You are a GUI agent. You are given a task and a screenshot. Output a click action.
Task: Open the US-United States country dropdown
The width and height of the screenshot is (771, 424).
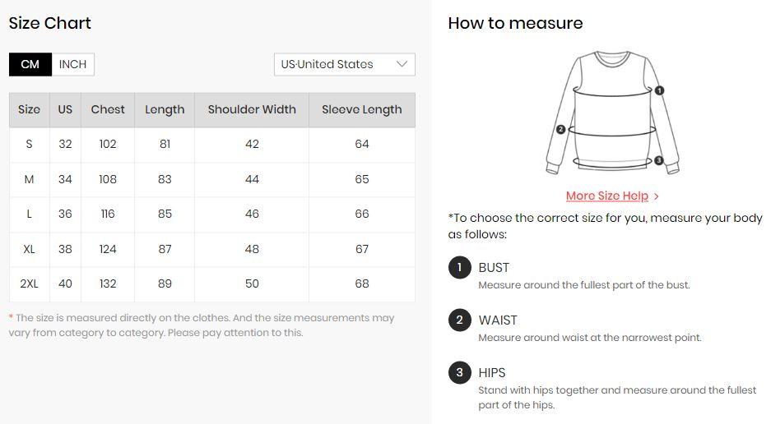click(344, 64)
